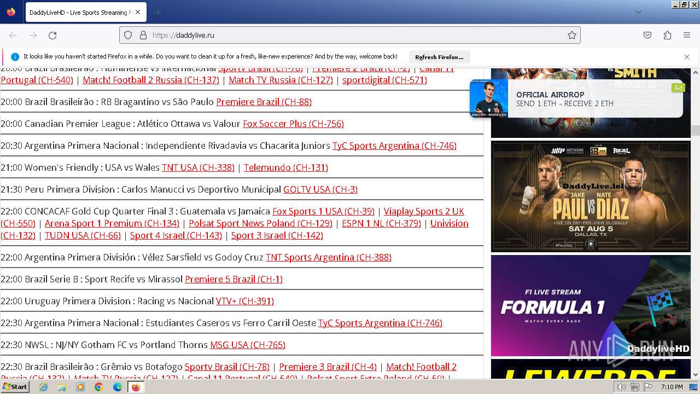
Task: Open MSG USA (CH-765) link
Action: [x=248, y=345]
